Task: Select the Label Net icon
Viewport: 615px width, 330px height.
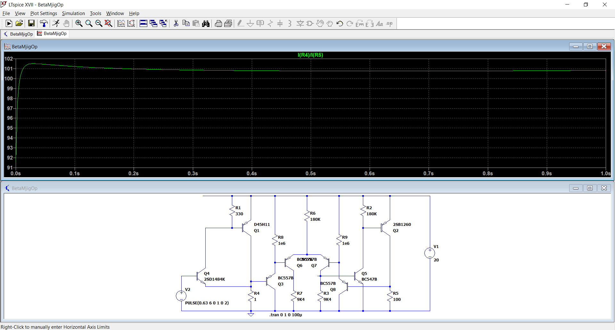Action: [x=260, y=23]
